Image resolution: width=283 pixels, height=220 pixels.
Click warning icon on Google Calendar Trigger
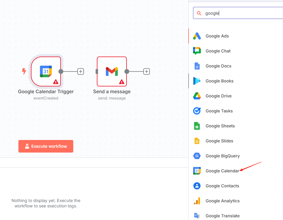point(56,82)
